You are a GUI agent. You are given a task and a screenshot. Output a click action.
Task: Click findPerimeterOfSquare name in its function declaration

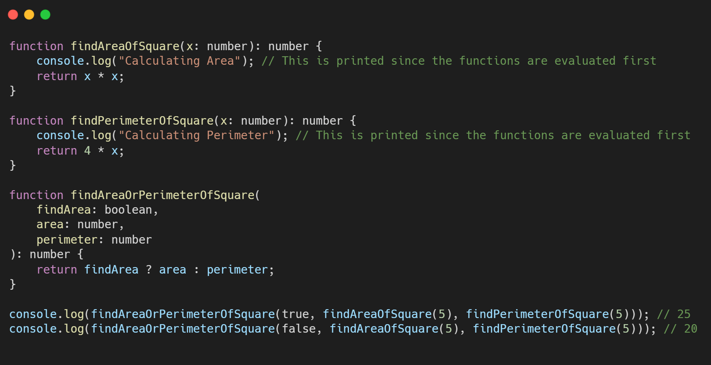[x=142, y=121]
